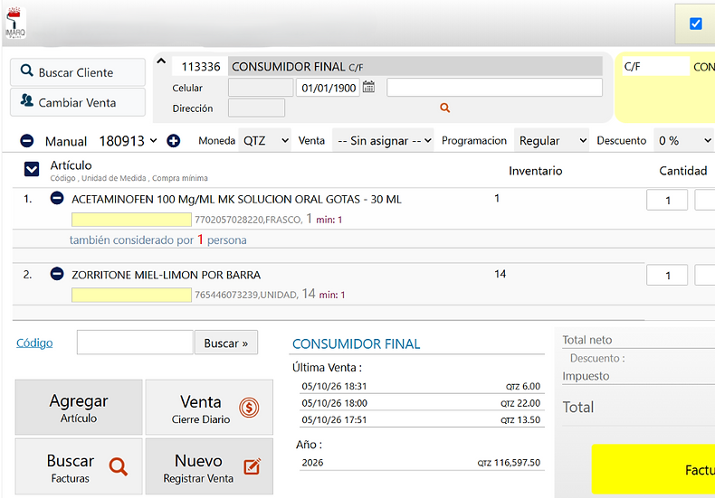Click the 05/10/26 18:31 sale row
715x498 pixels.
click(421, 386)
